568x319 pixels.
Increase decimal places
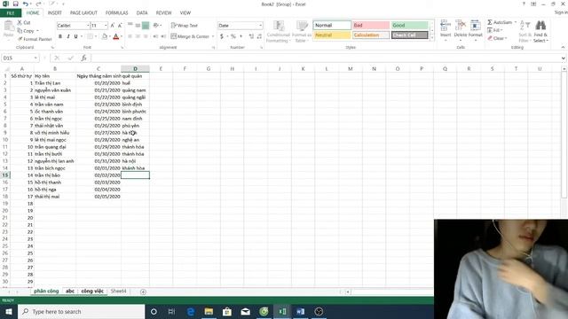(251, 36)
